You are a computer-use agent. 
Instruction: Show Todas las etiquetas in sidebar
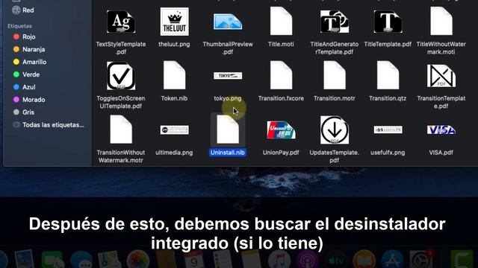pyautogui.click(x=49, y=125)
